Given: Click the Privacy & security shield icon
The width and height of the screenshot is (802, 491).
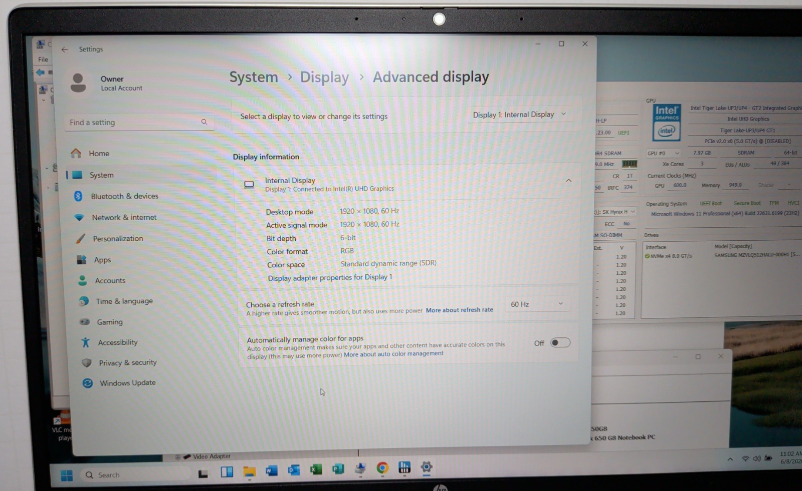Looking at the screenshot, I should coord(87,363).
